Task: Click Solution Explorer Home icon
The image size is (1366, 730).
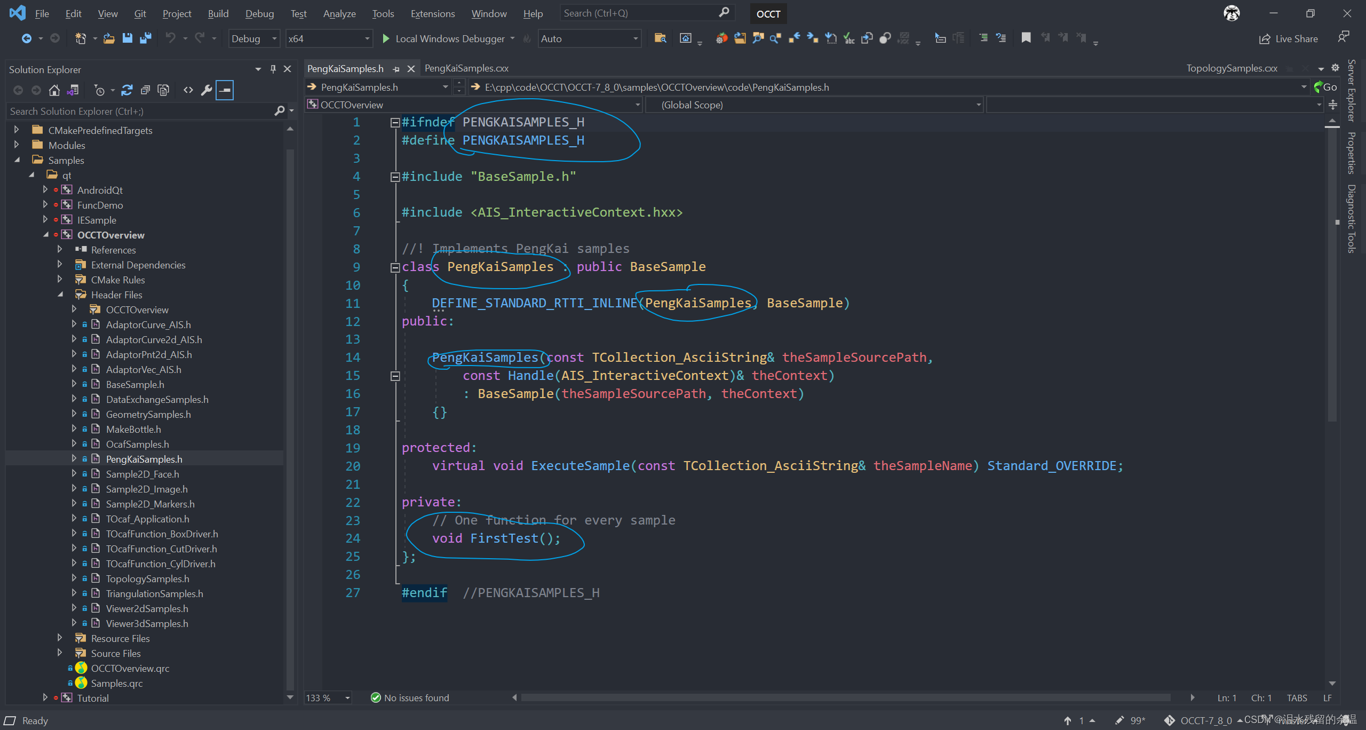Action: [54, 90]
